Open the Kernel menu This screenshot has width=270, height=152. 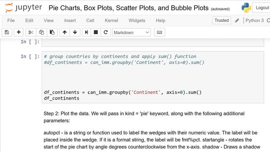click(x=111, y=21)
